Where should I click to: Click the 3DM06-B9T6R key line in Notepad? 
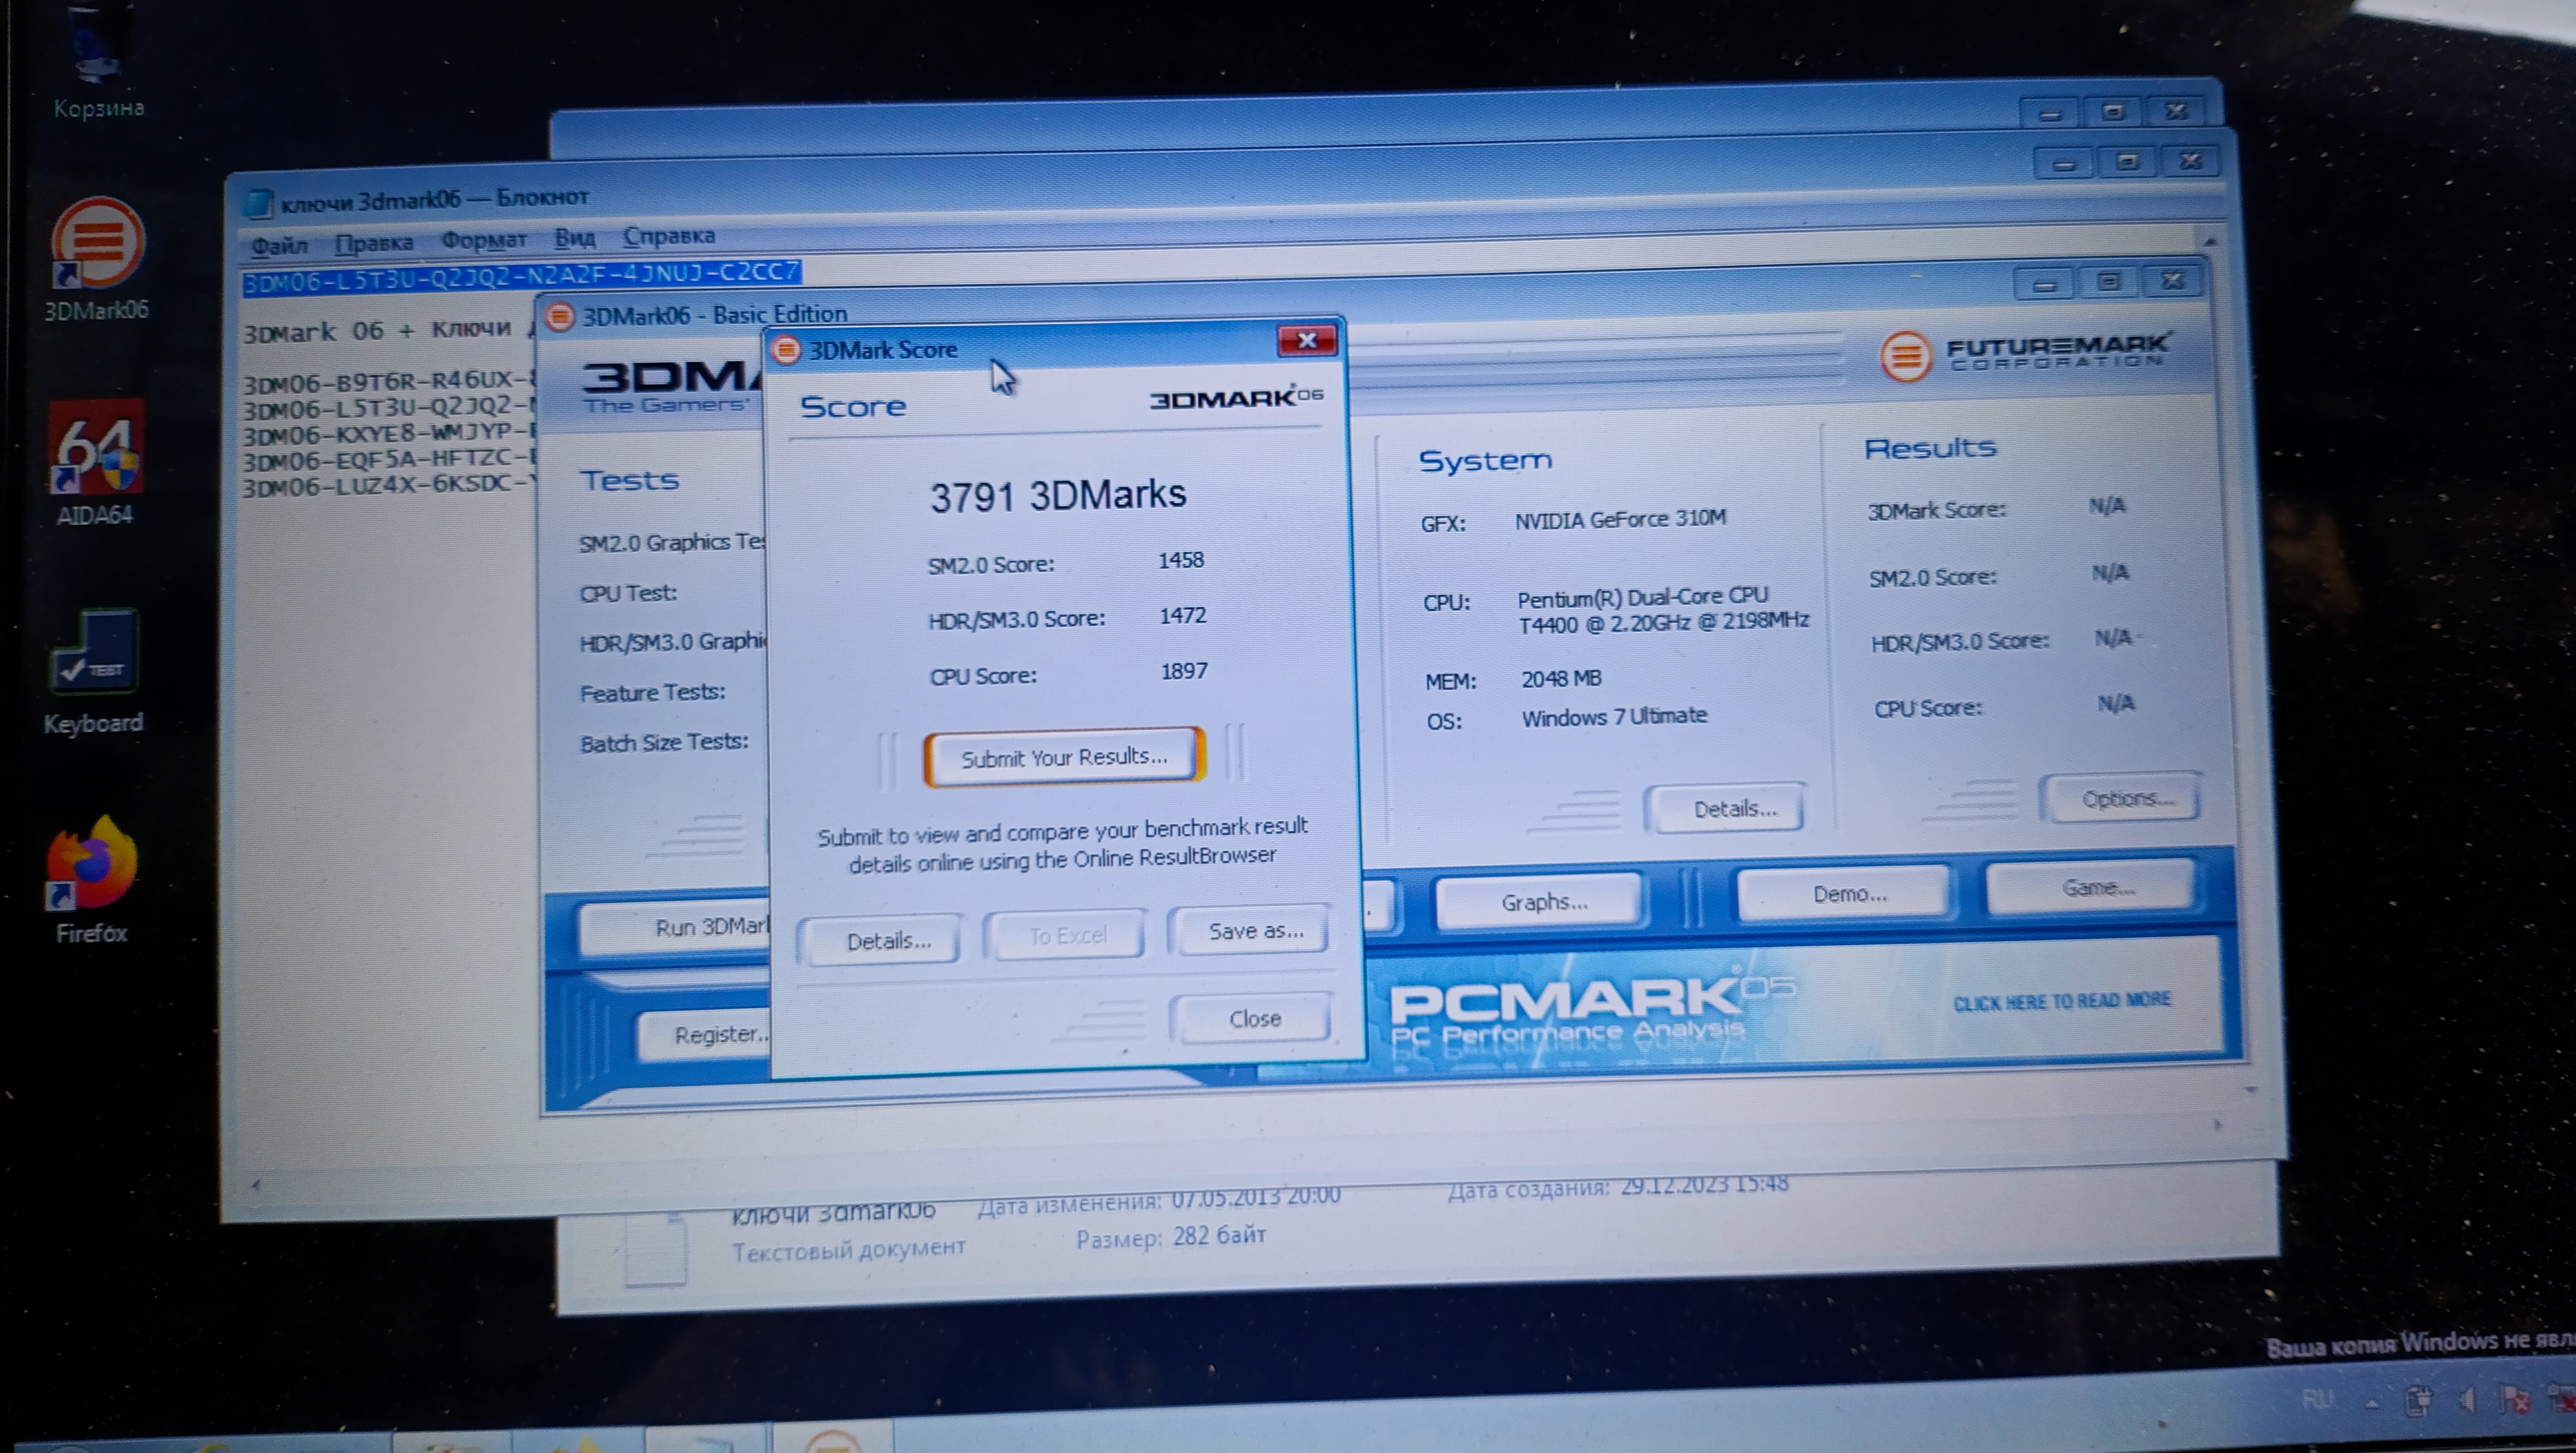coord(390,382)
